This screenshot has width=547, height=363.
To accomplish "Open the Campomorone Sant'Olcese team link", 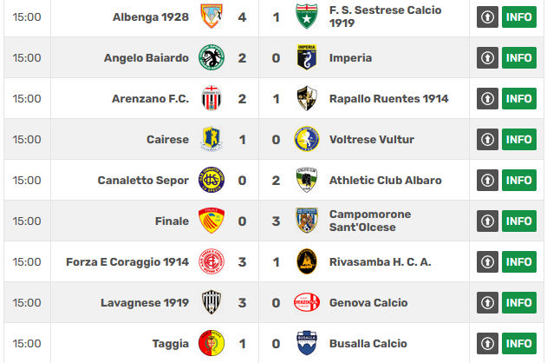I will click(x=370, y=221).
